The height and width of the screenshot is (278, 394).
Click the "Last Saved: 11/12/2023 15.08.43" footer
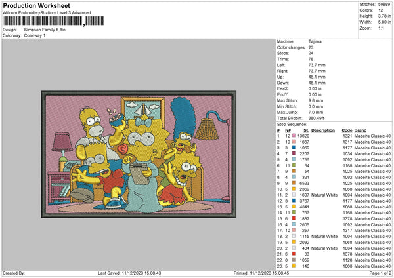[x=129, y=273]
